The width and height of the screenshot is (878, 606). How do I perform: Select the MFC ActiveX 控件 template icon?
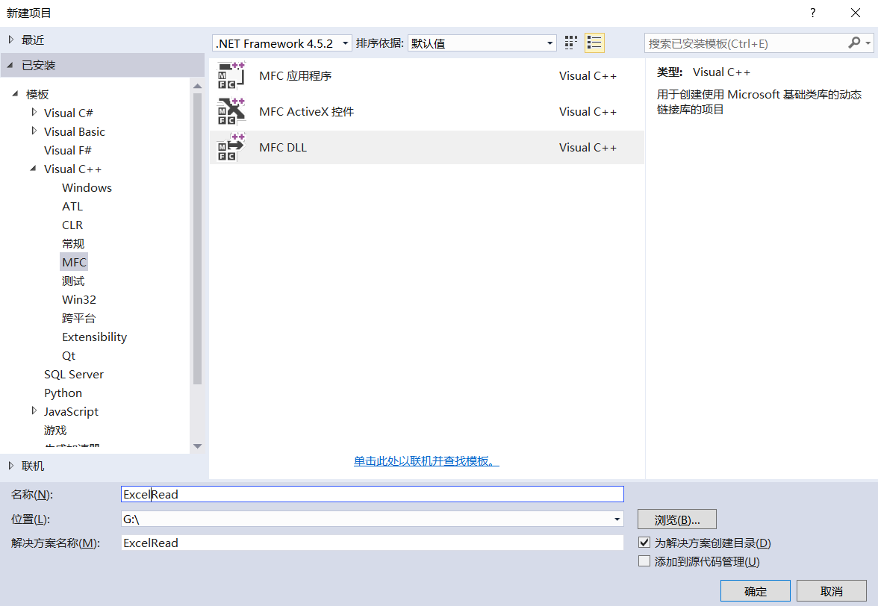(231, 111)
